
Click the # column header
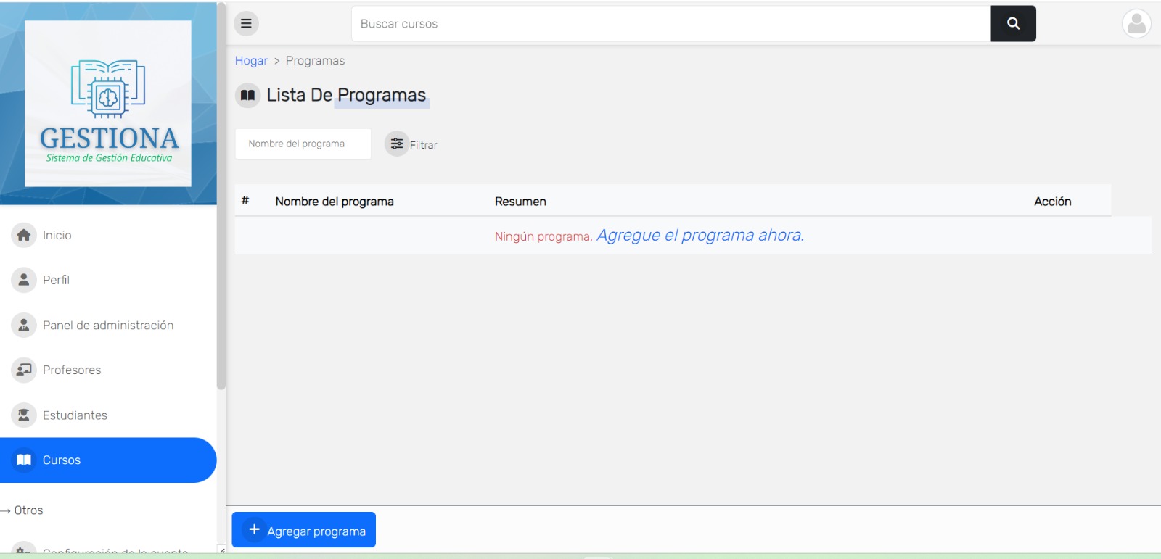[245, 201]
